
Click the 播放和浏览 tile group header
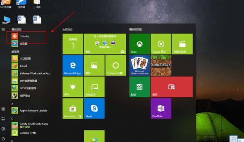tap(136, 29)
